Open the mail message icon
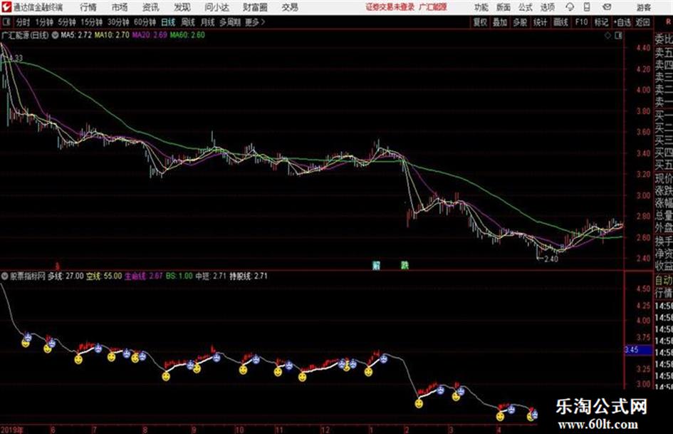Image resolution: width=673 pixels, height=434 pixels. click(x=607, y=7)
